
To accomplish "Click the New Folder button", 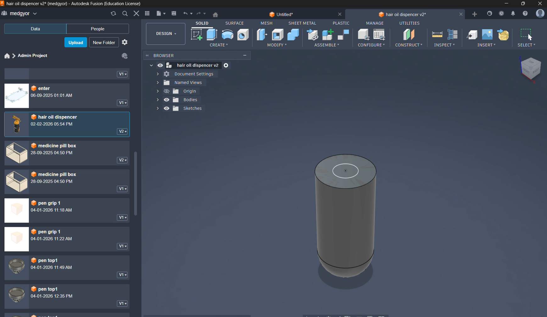I will coord(104,42).
